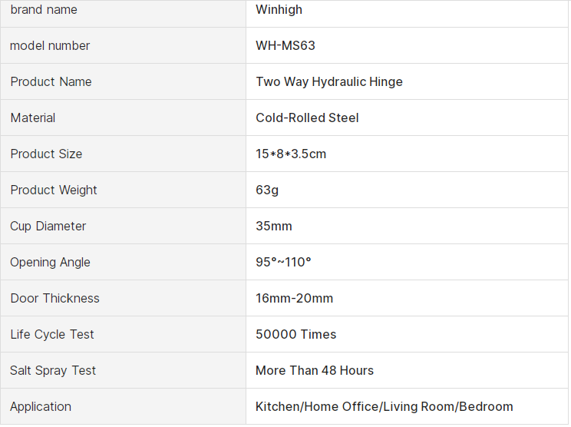This screenshot has width=571, height=427.
Task: Click the brand name label cell
Action: tap(44, 10)
